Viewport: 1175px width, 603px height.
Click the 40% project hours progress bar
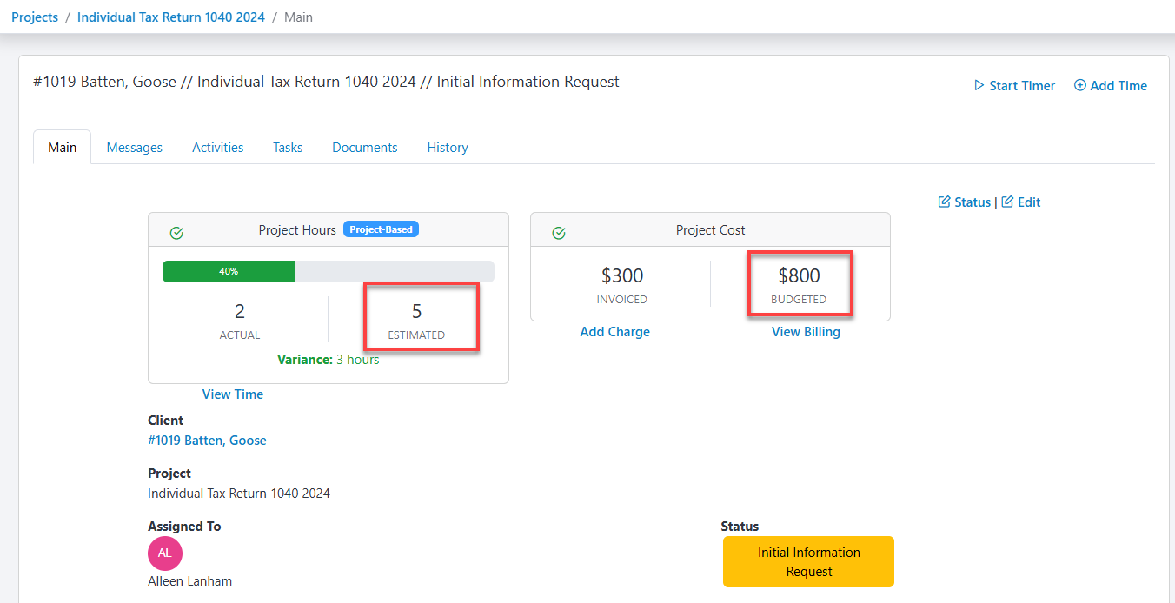tap(329, 271)
